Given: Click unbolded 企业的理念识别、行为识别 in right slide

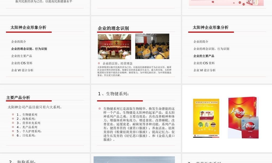Looking at the screenshot, I should (211, 49).
